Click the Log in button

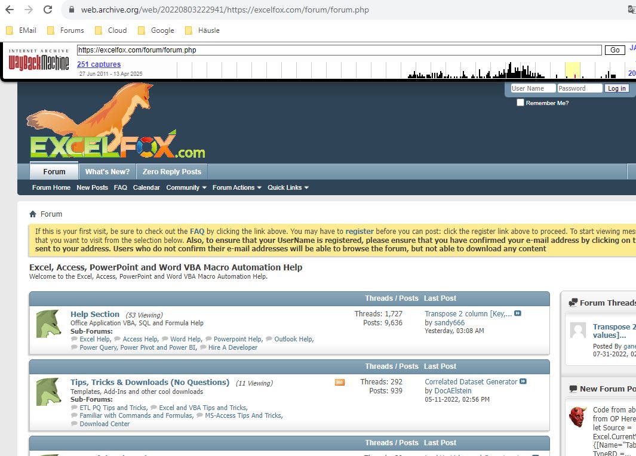click(x=616, y=88)
